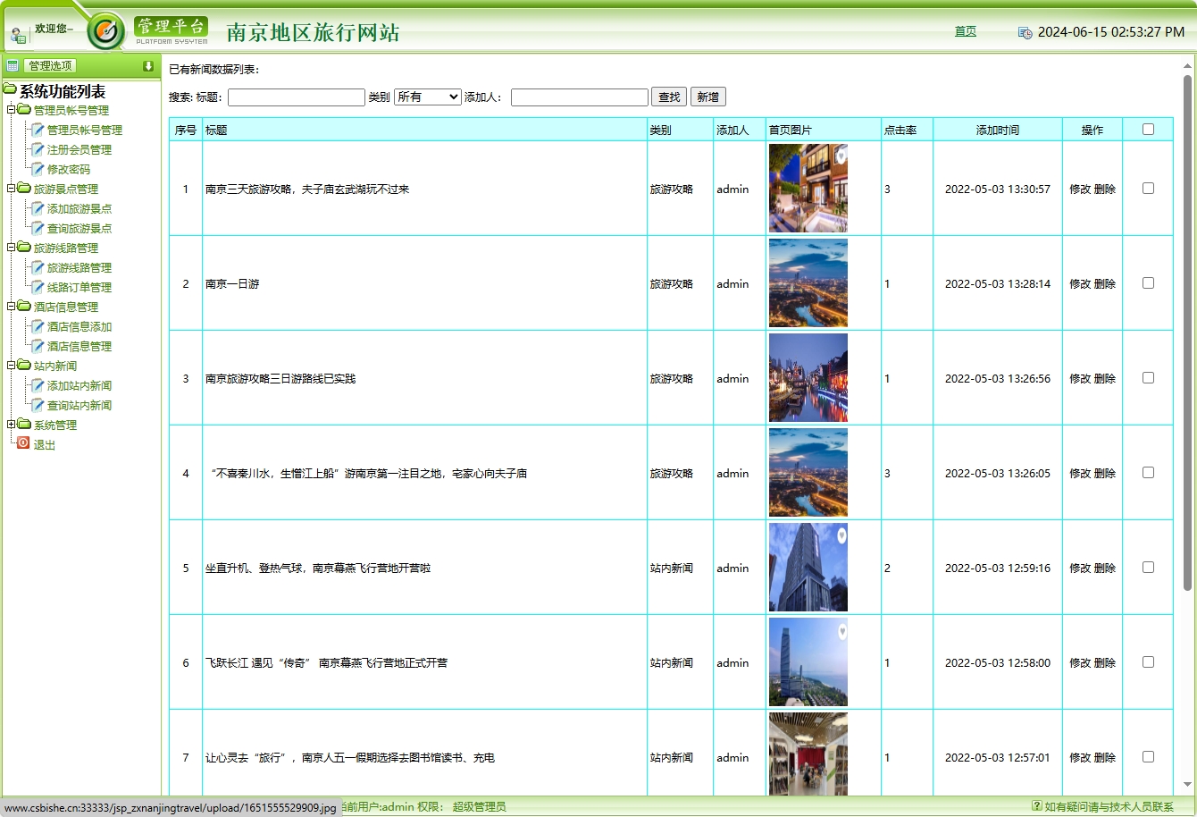The height and width of the screenshot is (817, 1197).
Task: Click the pencil icon next to 酒店信息添加
Action: (37, 326)
